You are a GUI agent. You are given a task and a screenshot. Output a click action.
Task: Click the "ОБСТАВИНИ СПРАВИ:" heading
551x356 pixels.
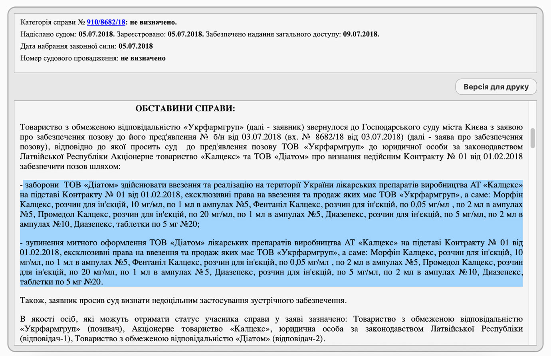[185, 108]
